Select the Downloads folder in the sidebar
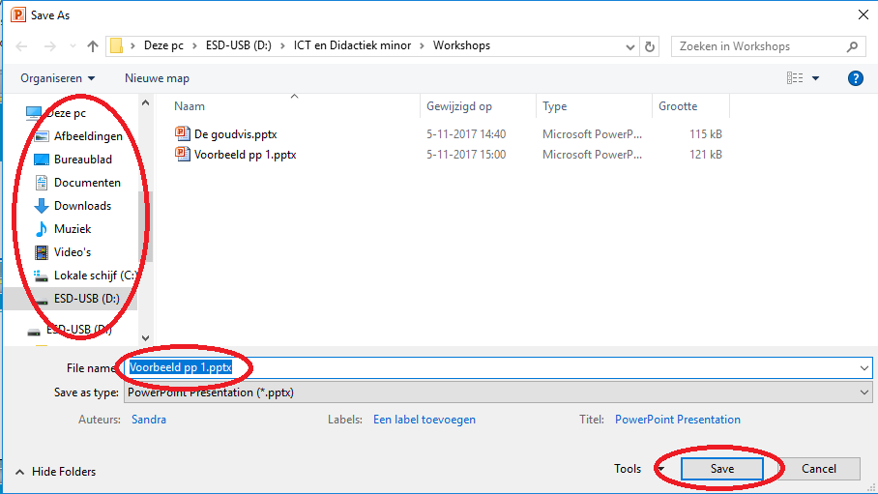 click(x=81, y=206)
